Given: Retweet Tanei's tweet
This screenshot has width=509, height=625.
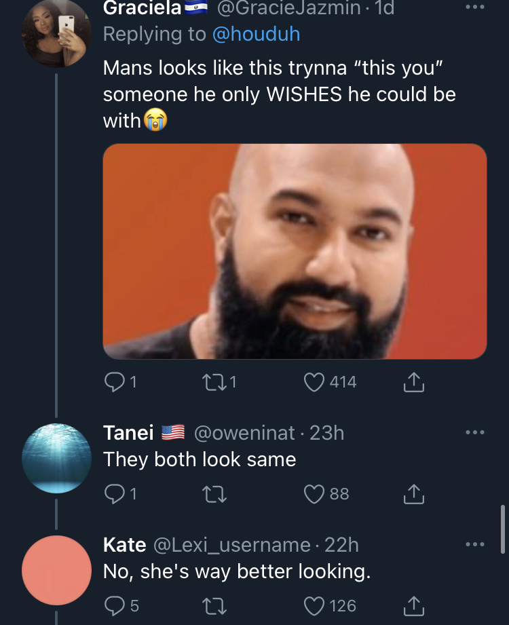Looking at the screenshot, I should pyautogui.click(x=216, y=494).
